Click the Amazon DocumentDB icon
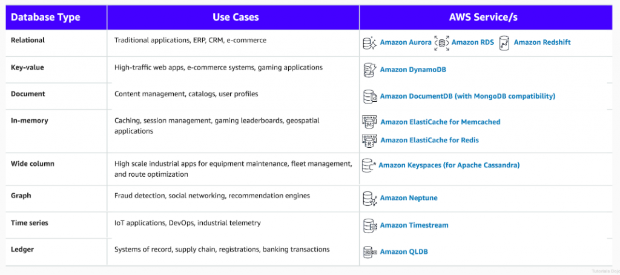 pyautogui.click(x=369, y=96)
